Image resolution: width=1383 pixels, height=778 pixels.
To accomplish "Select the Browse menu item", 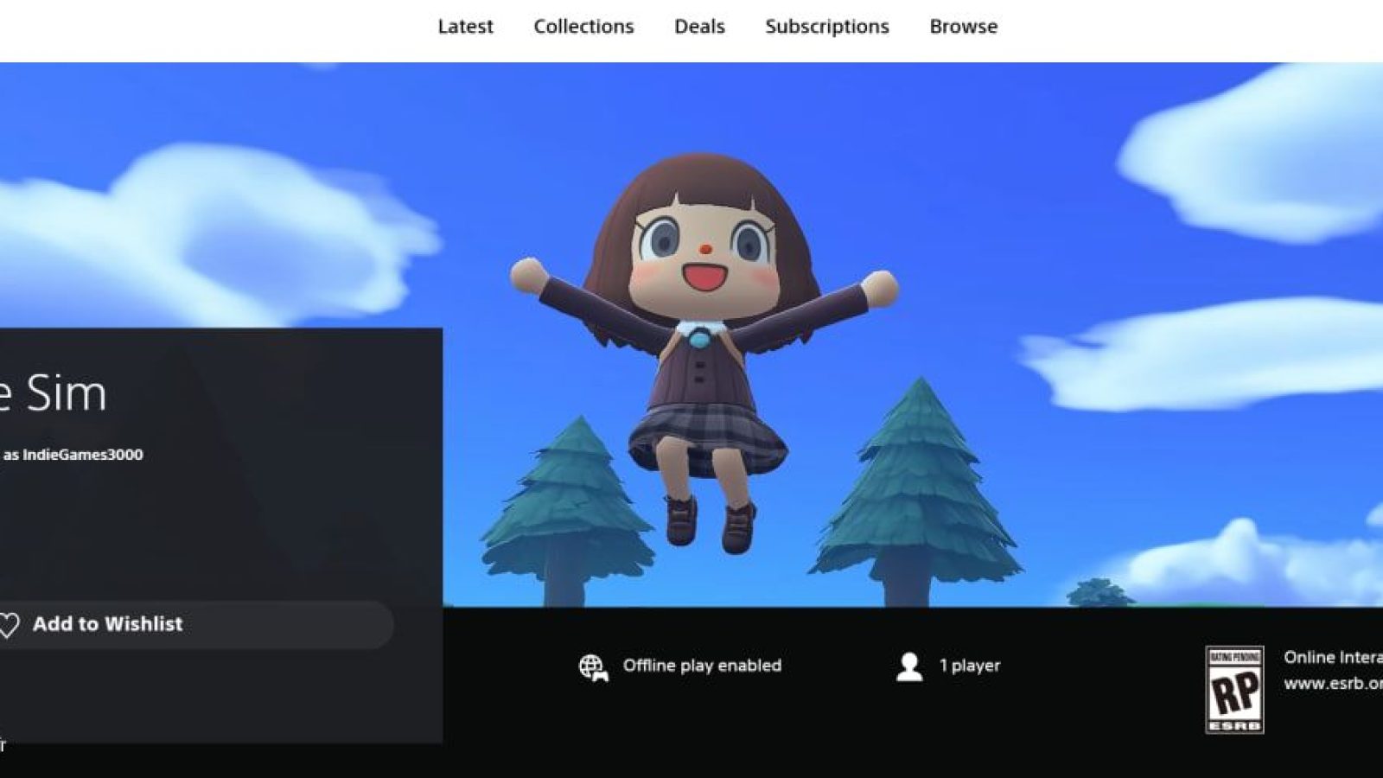I will click(963, 27).
